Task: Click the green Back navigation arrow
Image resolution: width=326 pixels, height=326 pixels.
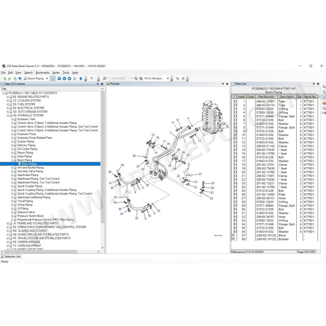Action: click(x=4, y=79)
